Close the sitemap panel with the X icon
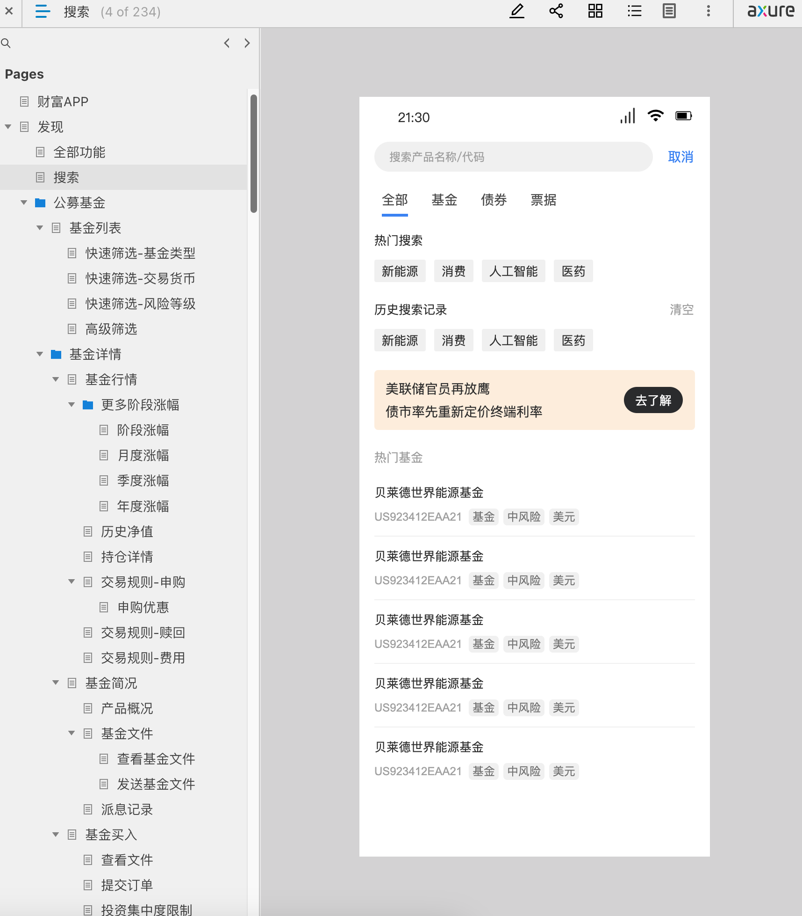Screen dimensions: 802x916 pos(9,11)
